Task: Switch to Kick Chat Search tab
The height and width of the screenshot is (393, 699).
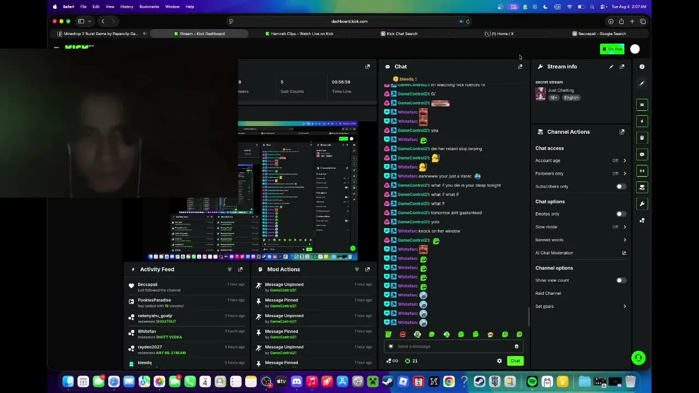Action: [x=399, y=34]
